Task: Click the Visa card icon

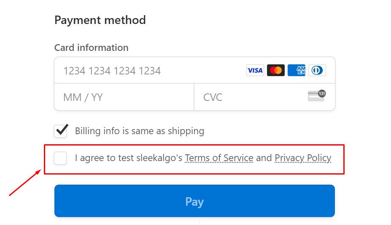Action: pos(255,70)
